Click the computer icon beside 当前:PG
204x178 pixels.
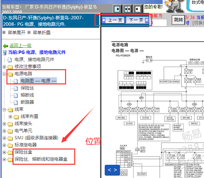click(5, 53)
